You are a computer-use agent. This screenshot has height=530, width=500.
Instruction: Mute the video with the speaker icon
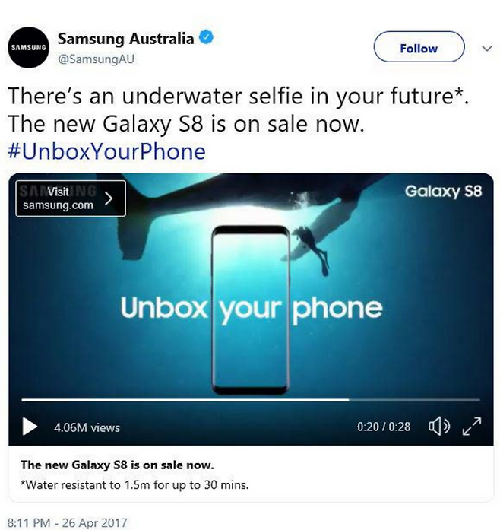(439, 427)
